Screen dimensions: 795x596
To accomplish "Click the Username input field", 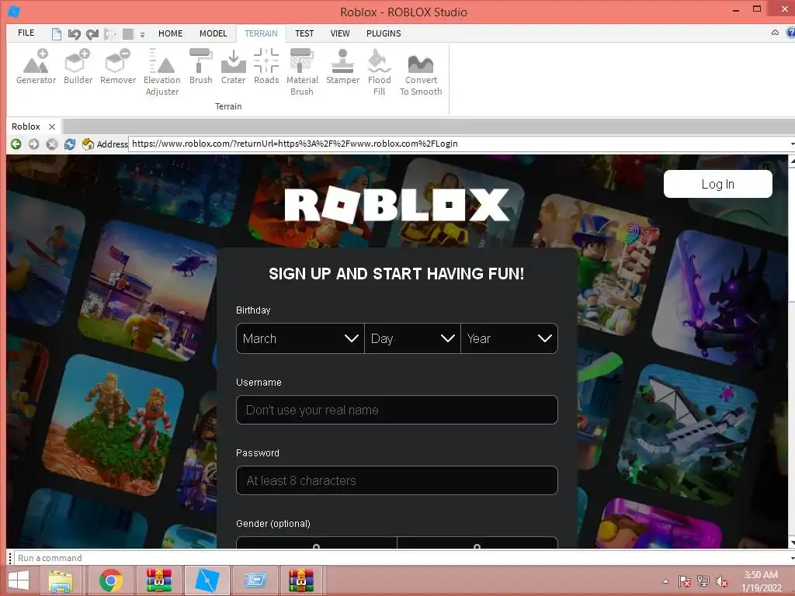I will (397, 410).
